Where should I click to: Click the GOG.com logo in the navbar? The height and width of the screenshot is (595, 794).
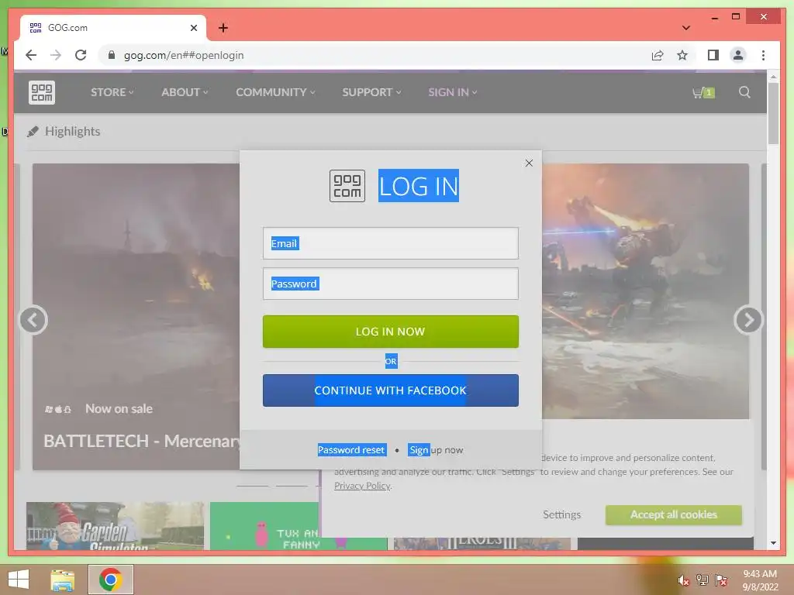[x=42, y=93]
